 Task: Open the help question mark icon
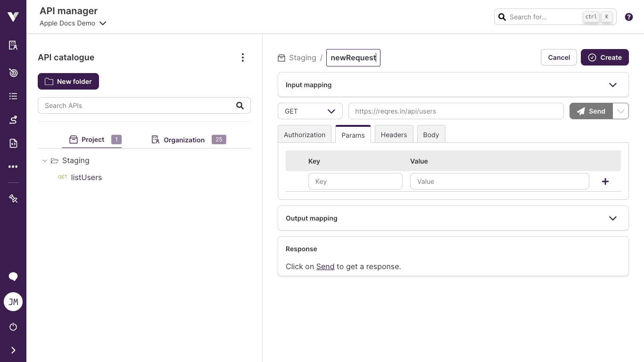click(x=628, y=16)
